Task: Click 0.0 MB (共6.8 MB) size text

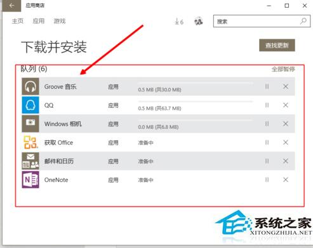Action: tap(158, 127)
